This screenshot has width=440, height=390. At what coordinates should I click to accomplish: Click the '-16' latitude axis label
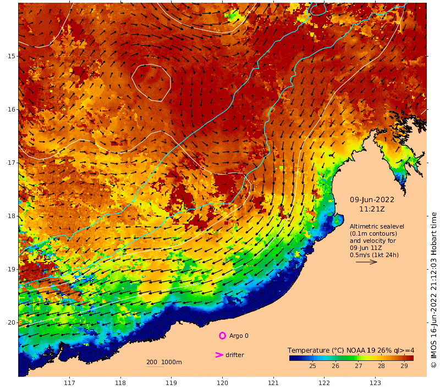tap(11, 109)
